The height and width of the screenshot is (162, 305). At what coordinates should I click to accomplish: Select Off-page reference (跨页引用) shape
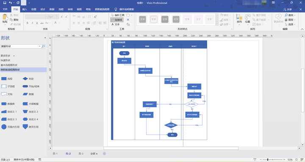(30, 127)
